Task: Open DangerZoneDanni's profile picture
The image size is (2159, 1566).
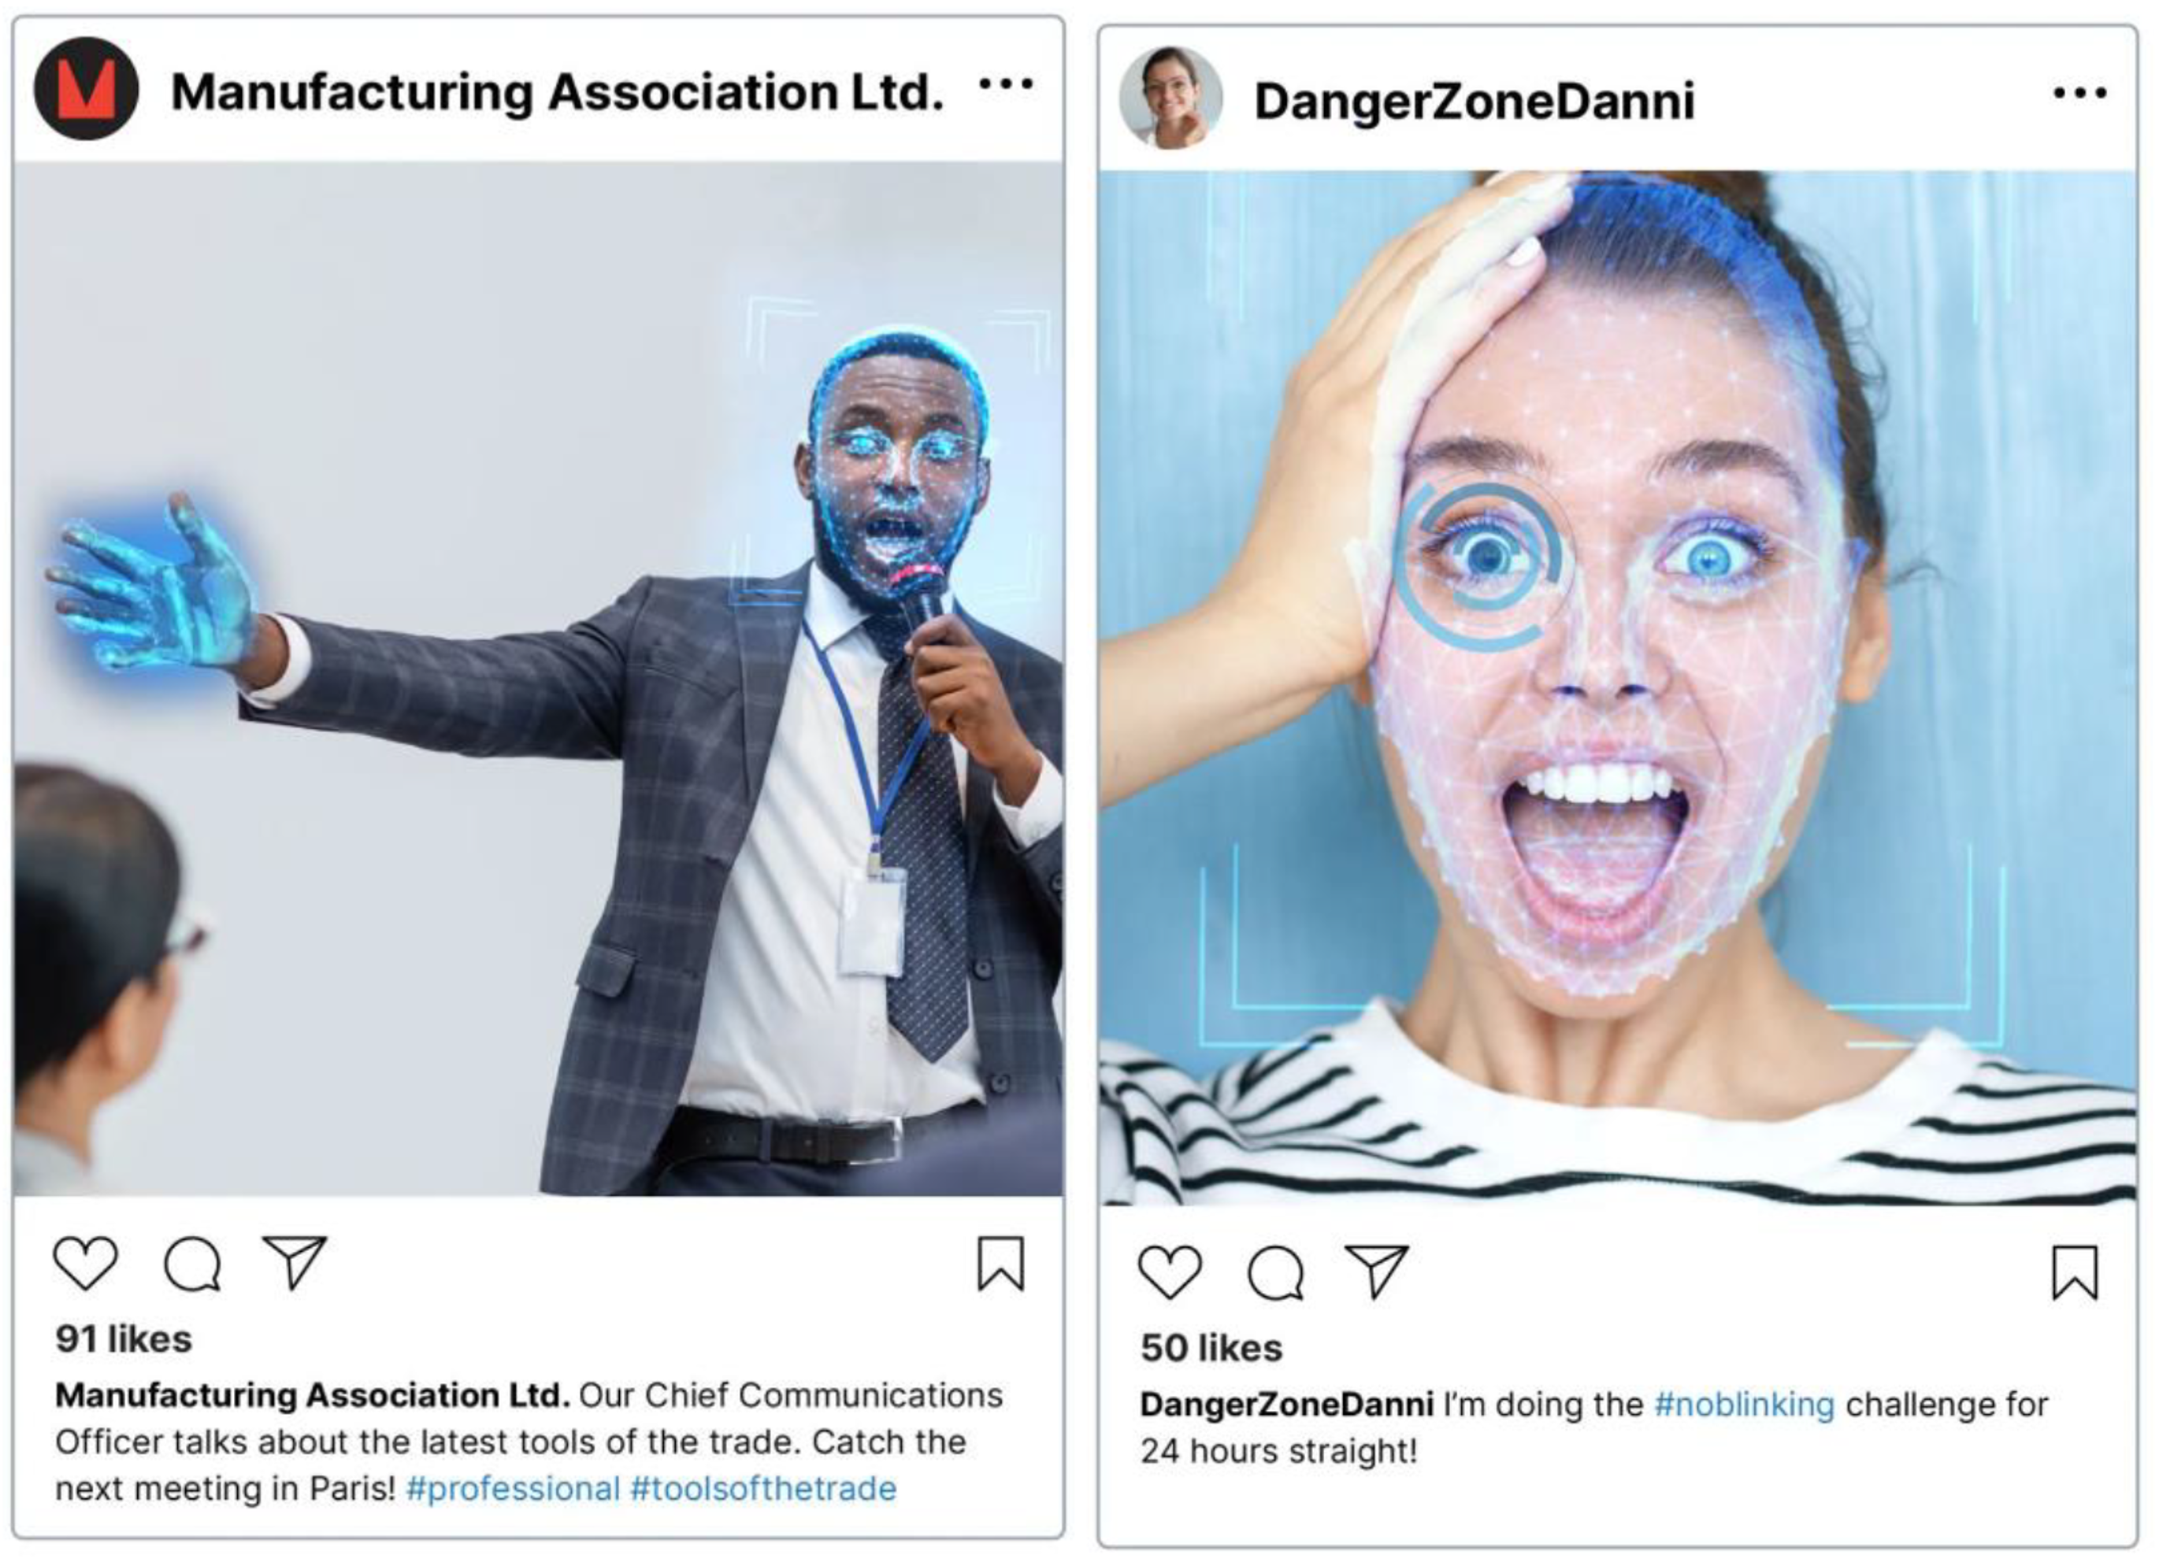Action: coord(1171,98)
